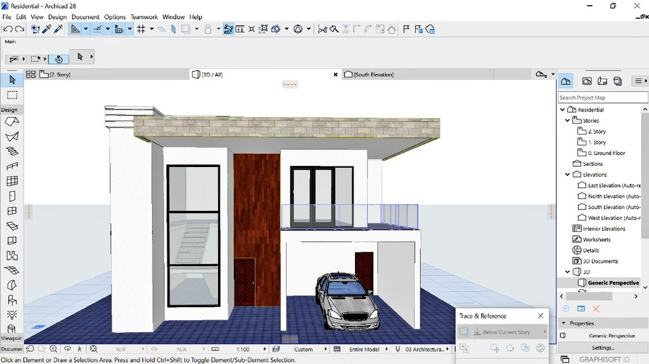Collapse the 3D folder in Navigator
The height and width of the screenshot is (364, 649).
point(567,272)
